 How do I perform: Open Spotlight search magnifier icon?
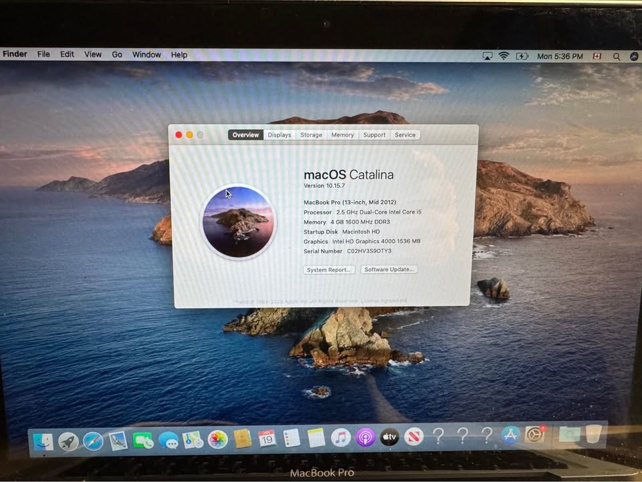click(616, 56)
